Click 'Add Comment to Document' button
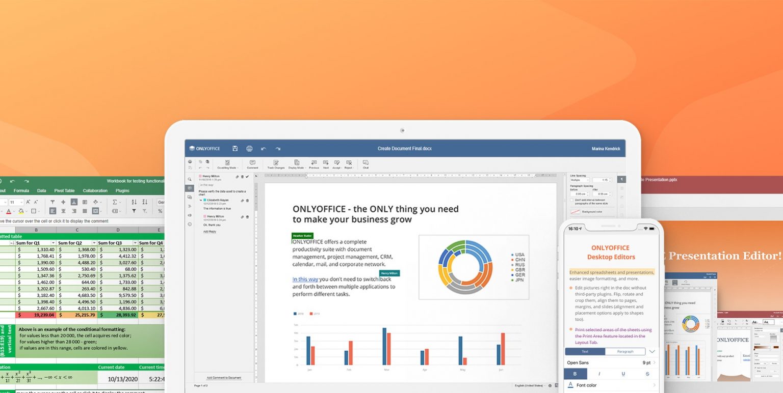Image resolution: width=783 pixels, height=393 pixels. tap(224, 378)
